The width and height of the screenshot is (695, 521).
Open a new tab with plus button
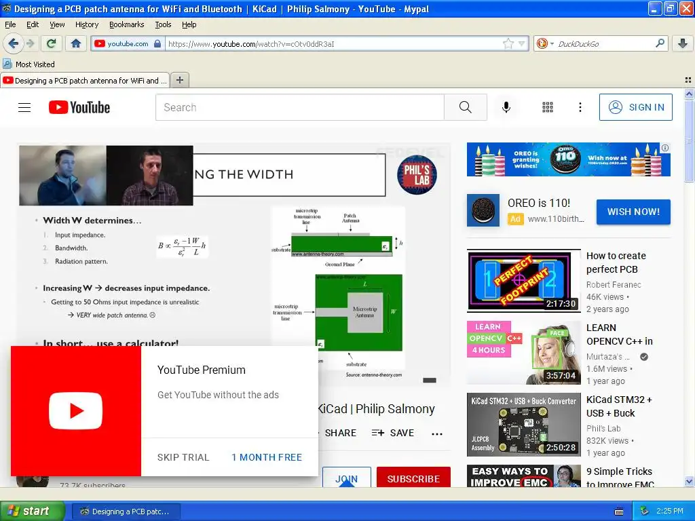(x=179, y=80)
